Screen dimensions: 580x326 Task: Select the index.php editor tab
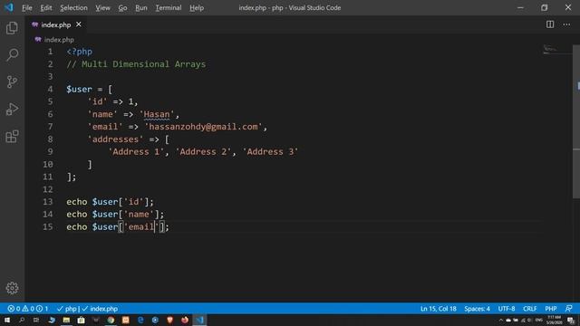tap(56, 24)
